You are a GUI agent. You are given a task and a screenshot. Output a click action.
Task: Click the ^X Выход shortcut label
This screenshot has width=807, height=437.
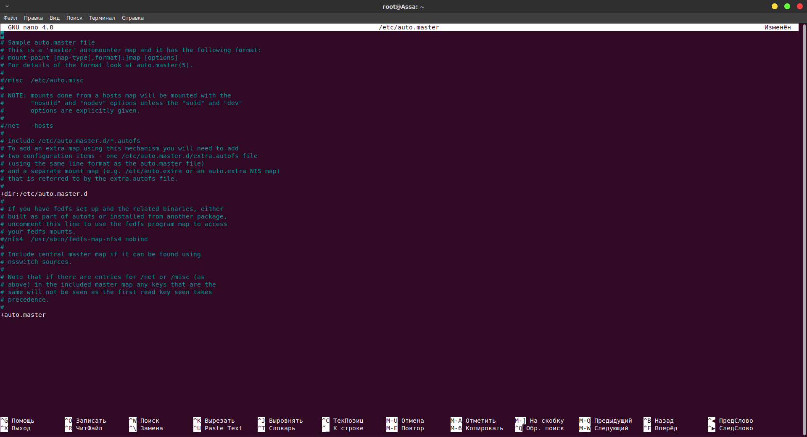[16, 428]
